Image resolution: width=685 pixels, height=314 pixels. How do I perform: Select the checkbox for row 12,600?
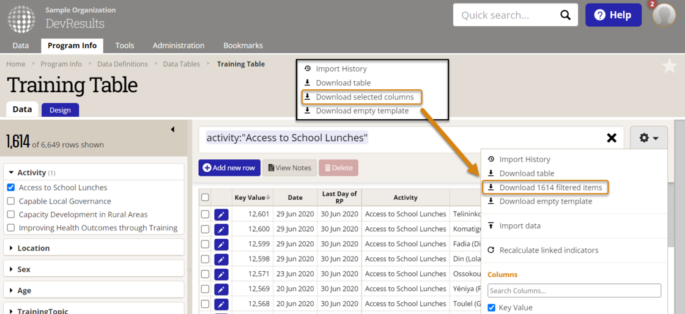click(x=205, y=229)
